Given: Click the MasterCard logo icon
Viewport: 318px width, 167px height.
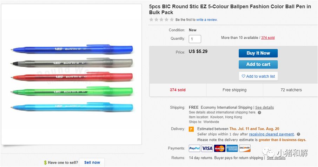Looking at the screenshot, I should tap(219, 148).
